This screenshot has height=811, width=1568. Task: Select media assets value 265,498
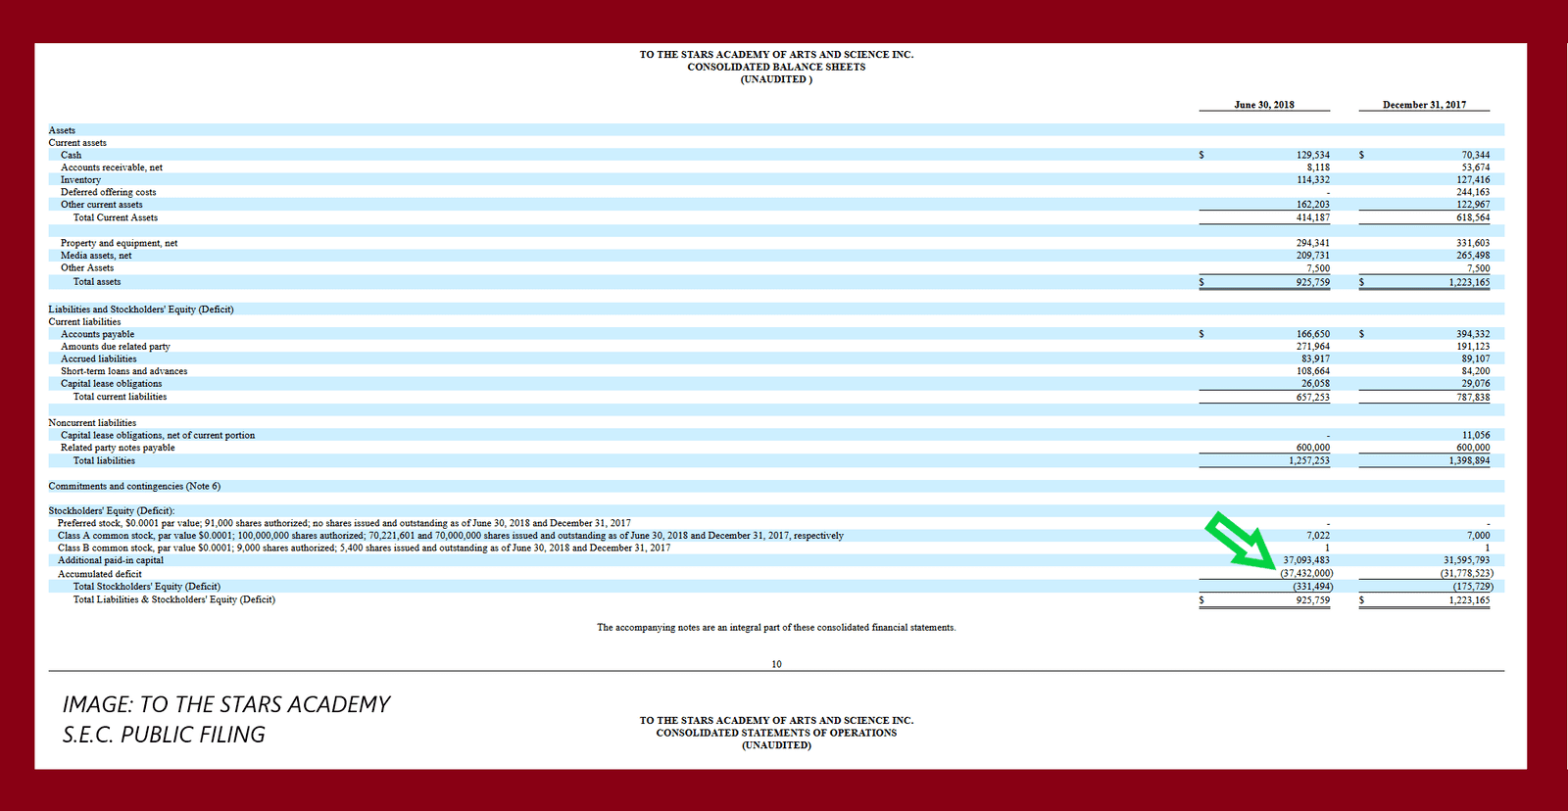pyautogui.click(x=1473, y=256)
